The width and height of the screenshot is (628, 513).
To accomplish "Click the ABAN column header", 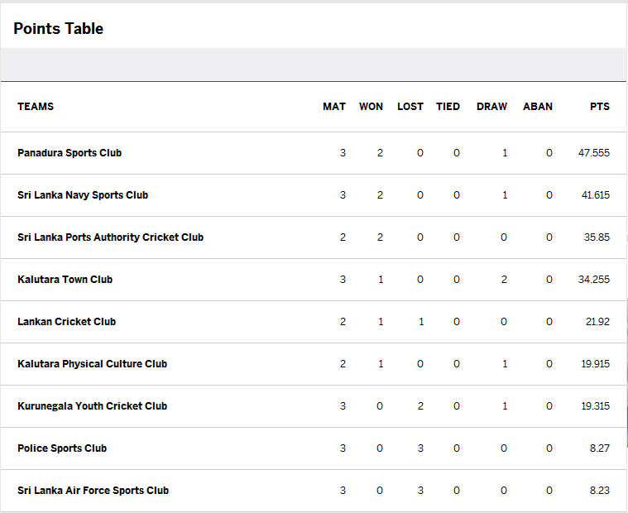I will click(538, 107).
